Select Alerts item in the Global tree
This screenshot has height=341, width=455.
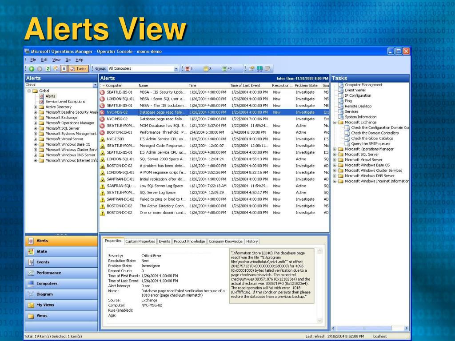50,96
